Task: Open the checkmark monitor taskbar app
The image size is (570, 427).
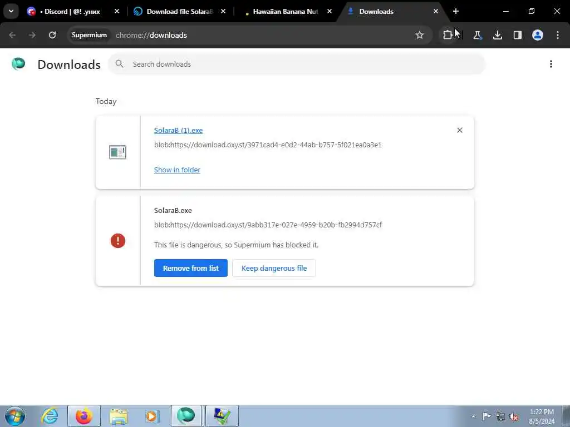Action: click(222, 416)
